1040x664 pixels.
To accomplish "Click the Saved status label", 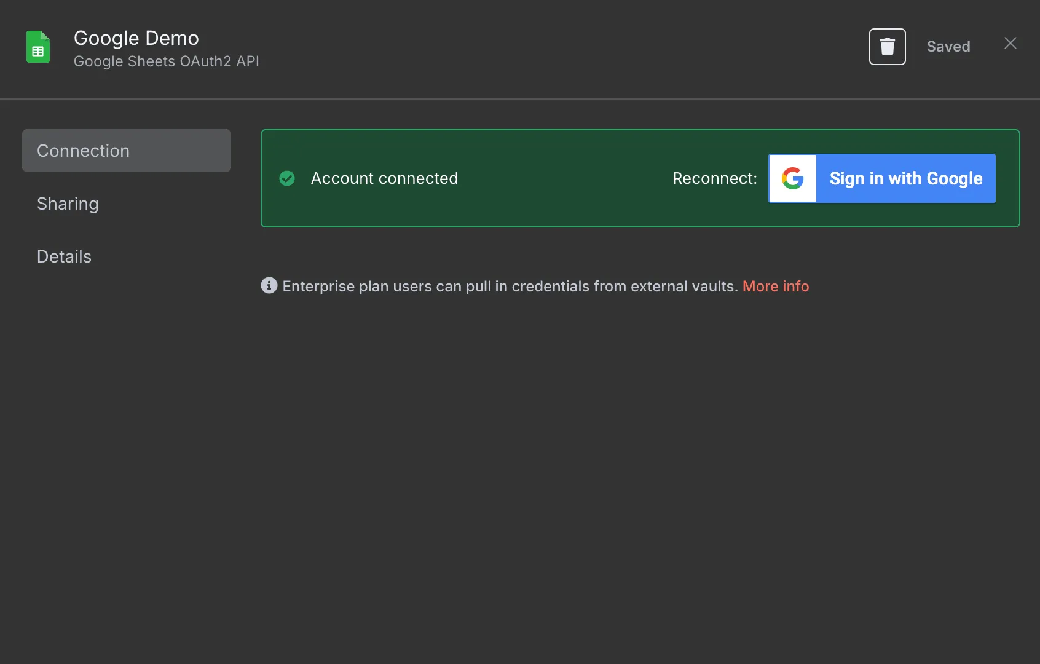I will click(948, 47).
